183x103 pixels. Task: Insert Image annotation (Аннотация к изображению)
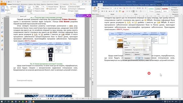point(77,9)
